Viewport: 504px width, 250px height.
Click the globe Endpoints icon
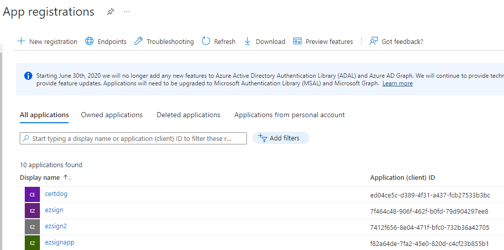click(89, 41)
